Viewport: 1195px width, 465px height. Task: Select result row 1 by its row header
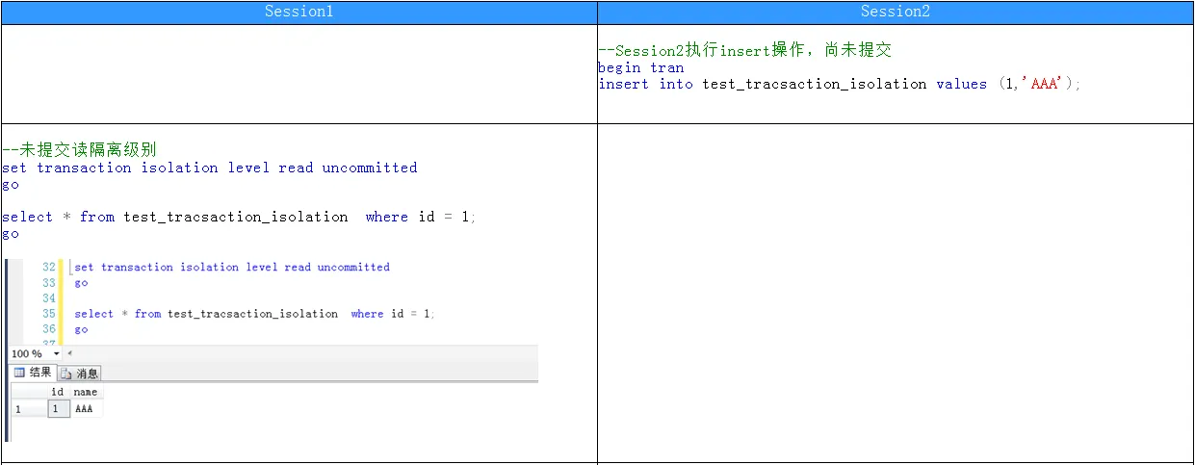click(27, 408)
